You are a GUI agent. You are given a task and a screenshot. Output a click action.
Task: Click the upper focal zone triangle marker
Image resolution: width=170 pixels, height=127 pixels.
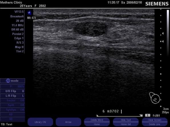point(163,33)
